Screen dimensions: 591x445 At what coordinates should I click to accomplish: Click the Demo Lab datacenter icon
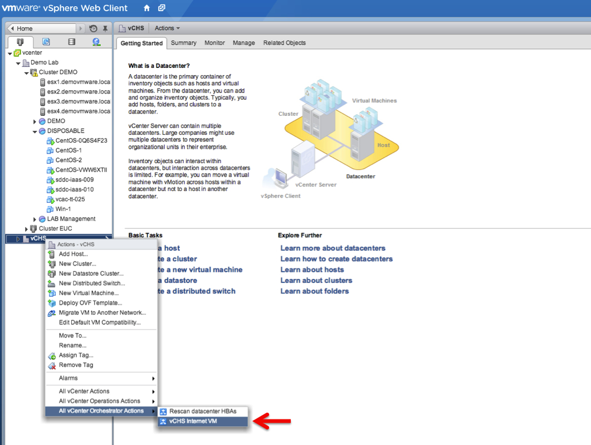26,62
